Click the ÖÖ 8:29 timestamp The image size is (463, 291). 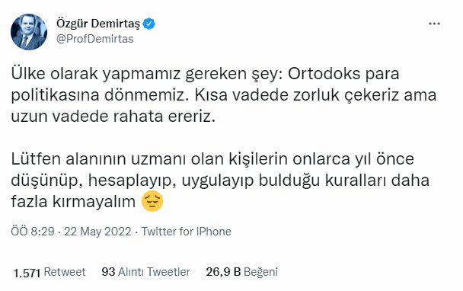click(33, 232)
